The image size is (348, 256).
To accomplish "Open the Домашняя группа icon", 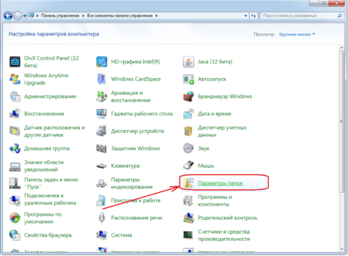I will [x=15, y=148].
